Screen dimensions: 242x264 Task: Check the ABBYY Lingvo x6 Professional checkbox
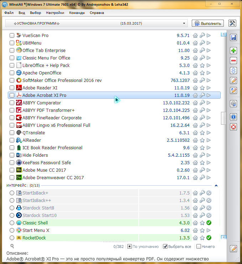click(12, 125)
